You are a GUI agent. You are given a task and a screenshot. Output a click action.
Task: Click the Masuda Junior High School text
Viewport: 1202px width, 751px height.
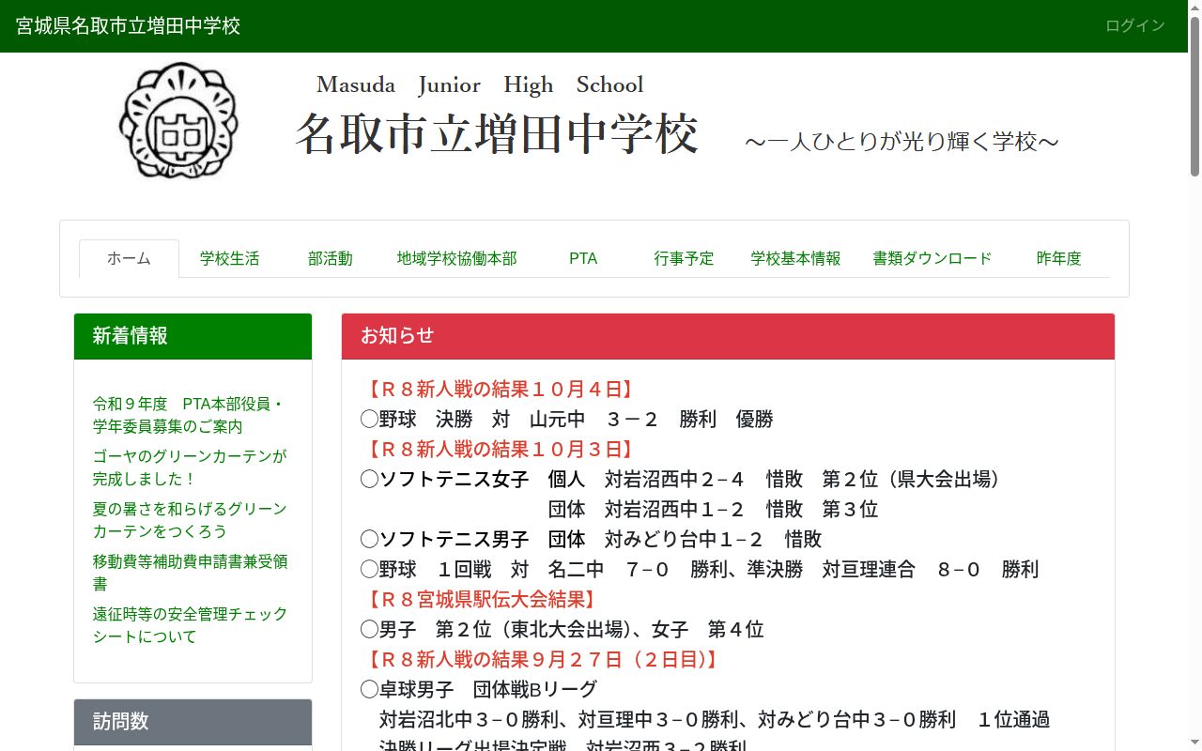point(480,84)
